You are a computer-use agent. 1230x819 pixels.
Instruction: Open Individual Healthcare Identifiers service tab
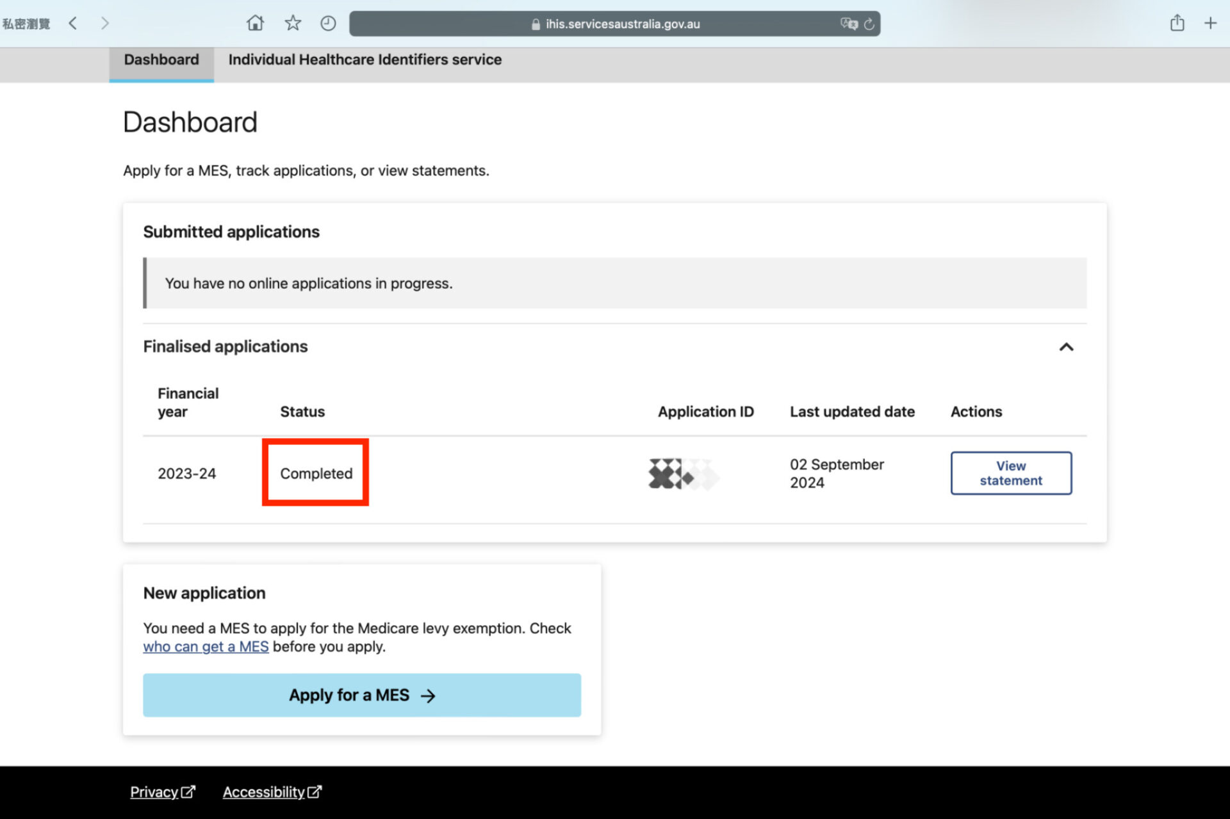coord(365,60)
